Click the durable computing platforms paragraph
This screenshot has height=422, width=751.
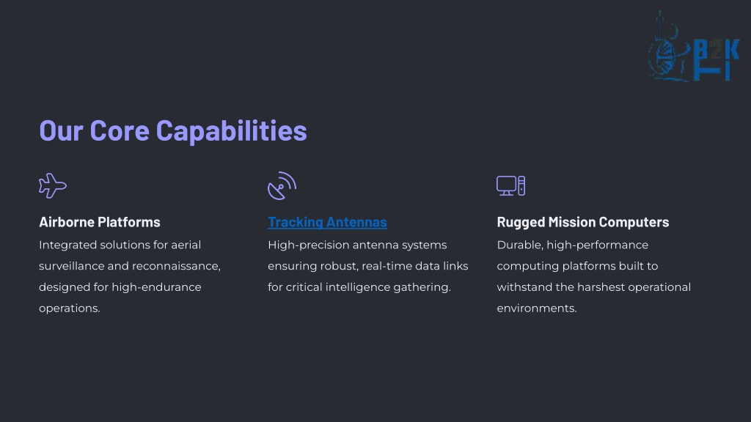tap(594, 276)
